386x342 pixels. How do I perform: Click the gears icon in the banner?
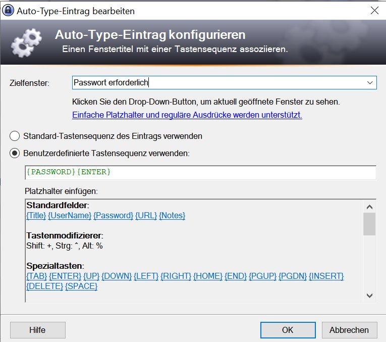(26, 42)
